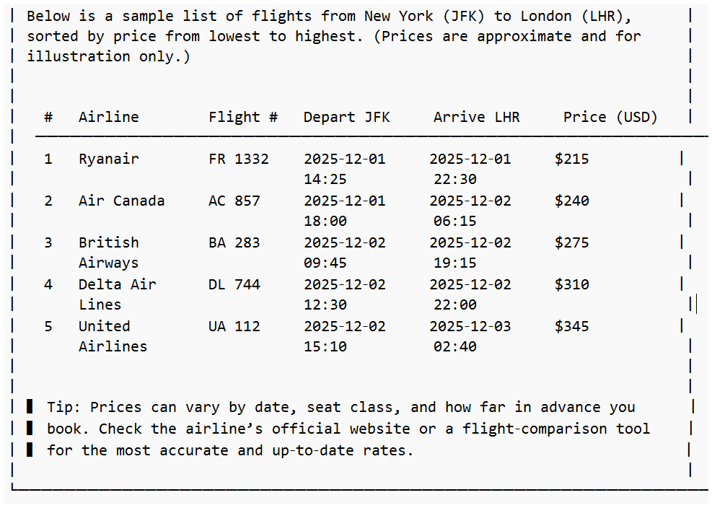Click flight number DL 744
The height and width of the screenshot is (508, 712).
234,284
